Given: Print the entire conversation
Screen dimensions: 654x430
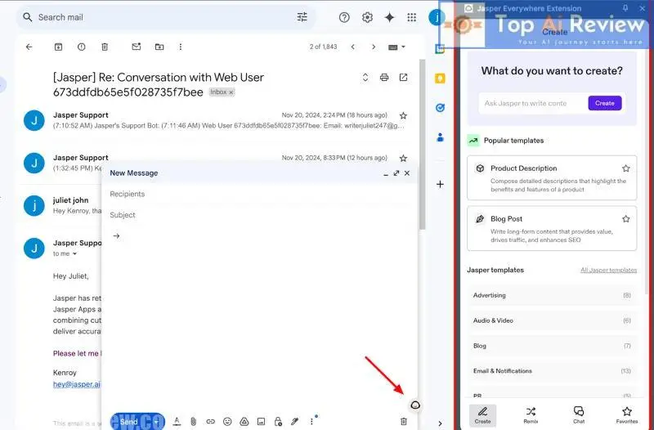Looking at the screenshot, I should pos(384,77).
